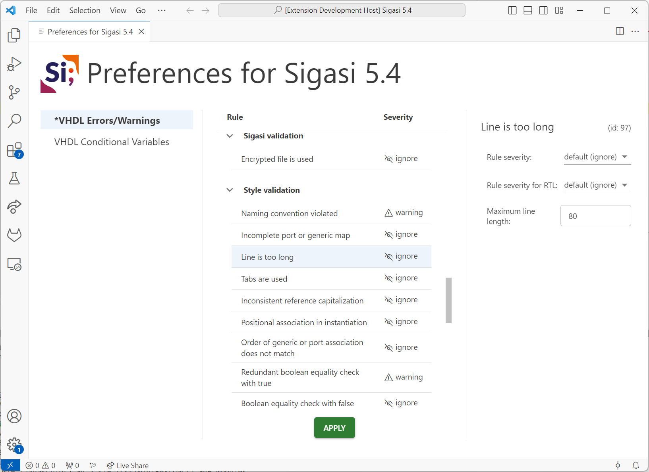Viewport: 649px width, 472px height.
Task: Select Positional association in instantiation rule
Action: pyautogui.click(x=331, y=322)
